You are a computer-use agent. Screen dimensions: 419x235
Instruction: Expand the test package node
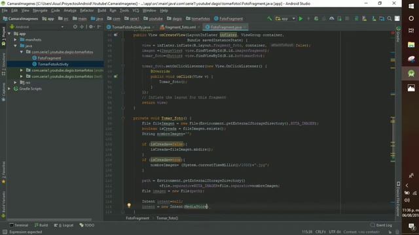[22, 76]
